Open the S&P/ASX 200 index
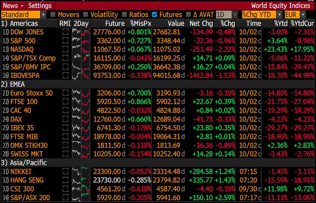This screenshot has height=203, width=316. click(x=30, y=197)
